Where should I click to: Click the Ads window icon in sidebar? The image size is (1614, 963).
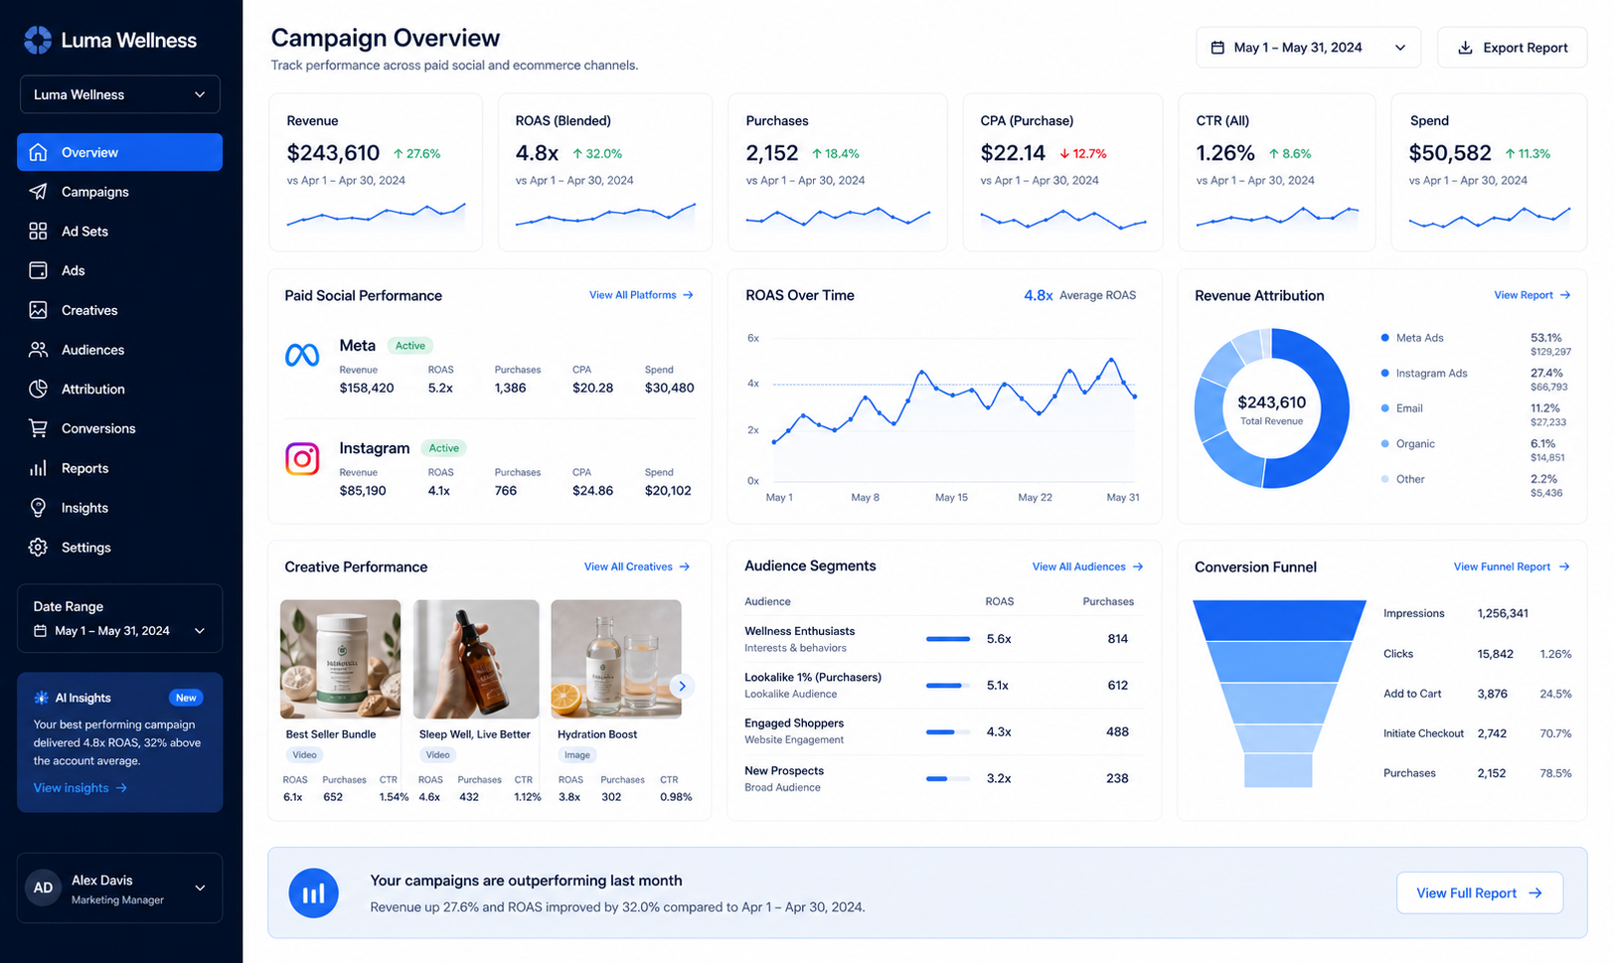pyautogui.click(x=38, y=270)
